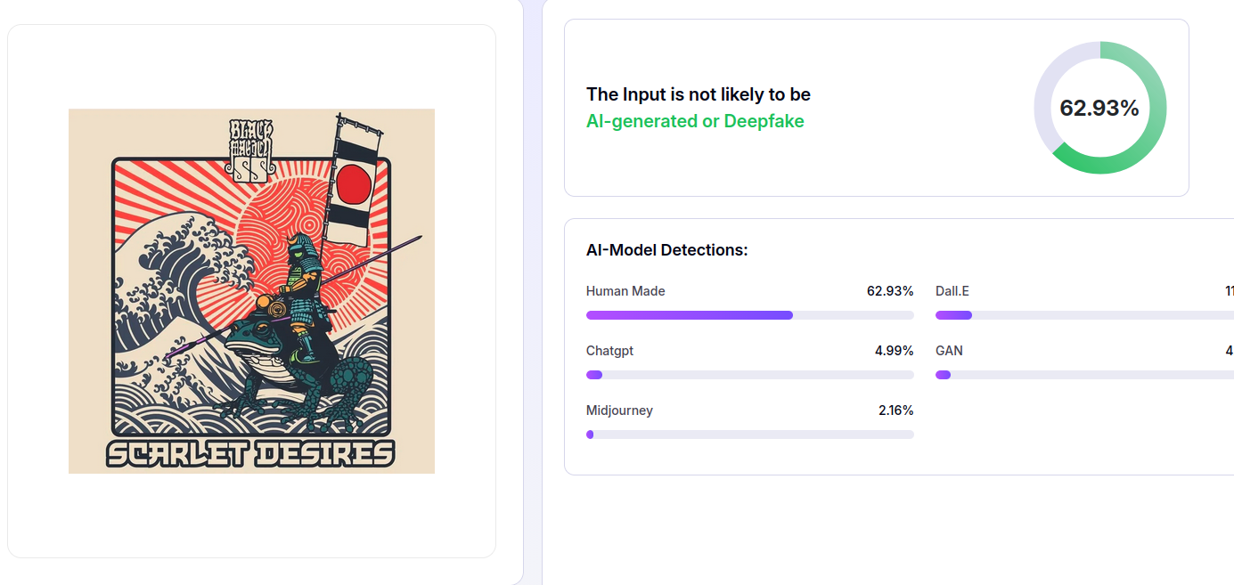Select the Midjourney label
Viewport: 1234px width, 585px height.
(x=619, y=410)
